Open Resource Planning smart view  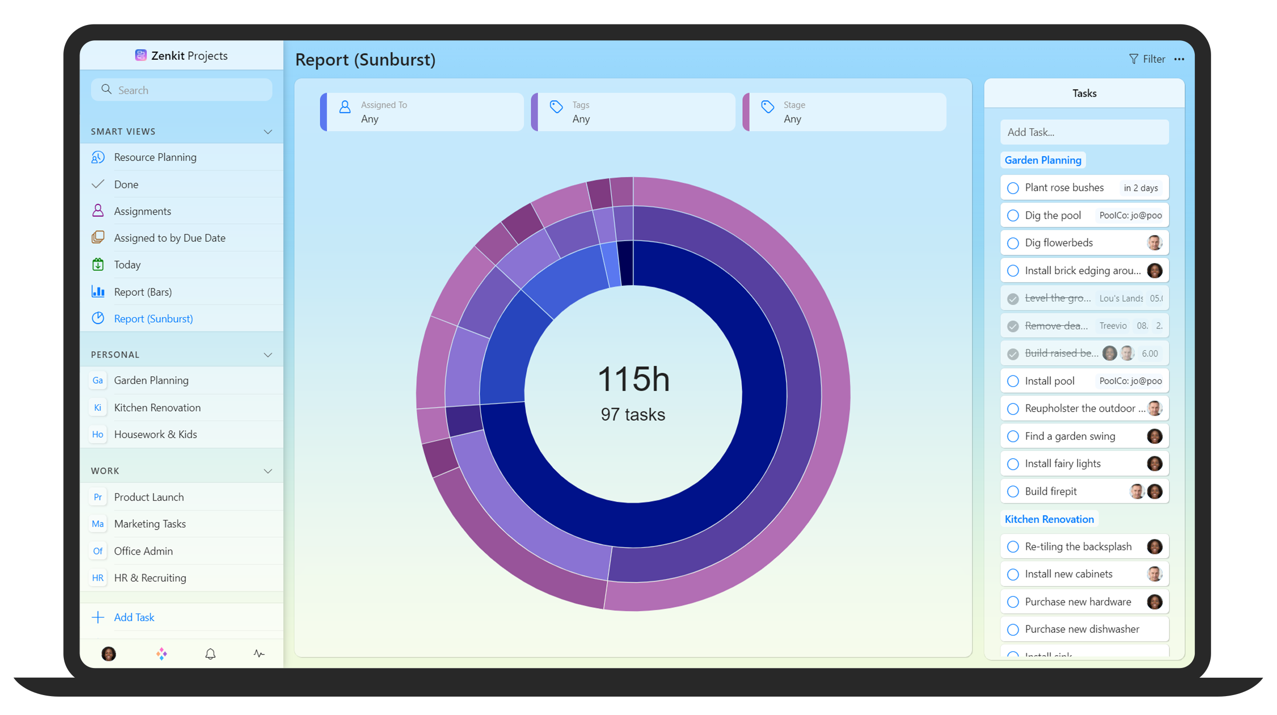[155, 157]
